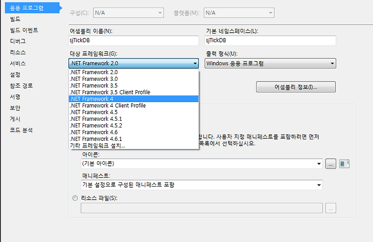This screenshot has width=373, height=242.
Task: Click the disabled resource file browse button
Action: pos(331,208)
